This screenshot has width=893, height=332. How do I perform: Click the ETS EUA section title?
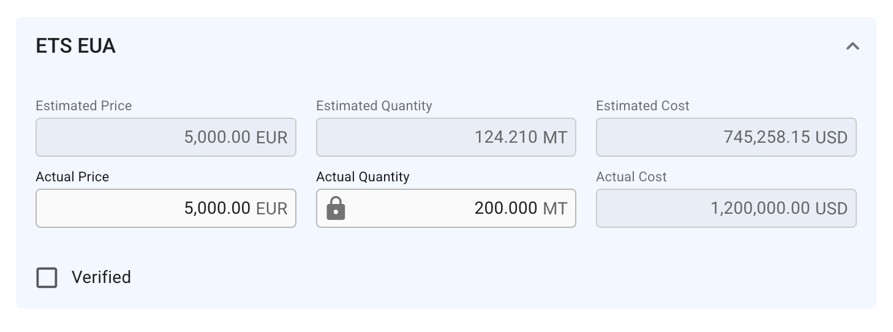pos(76,46)
